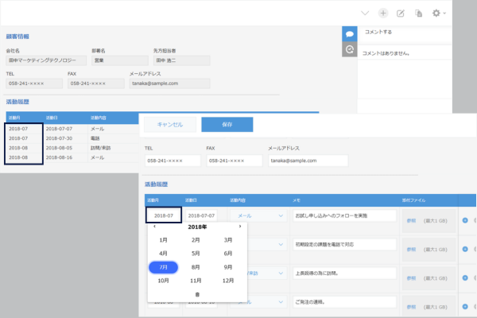This screenshot has width=477, height=318.
Task: Add row with plus icon in ご発注 row
Action: 465,306
